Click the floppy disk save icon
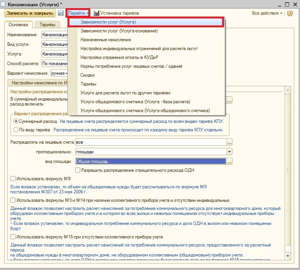The height and width of the screenshot is (270, 300). (61, 13)
